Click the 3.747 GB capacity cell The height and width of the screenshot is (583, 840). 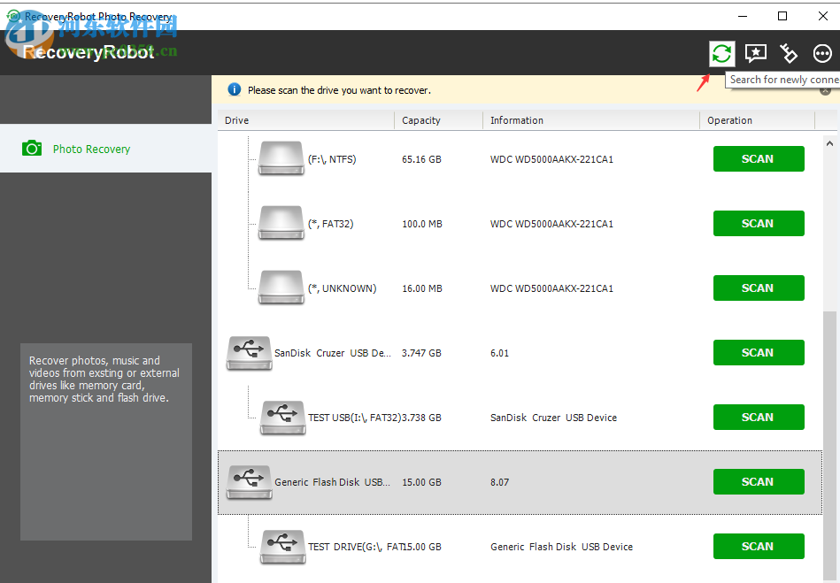click(421, 353)
